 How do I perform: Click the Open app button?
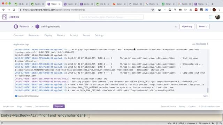pyautogui.click(x=187, y=26)
